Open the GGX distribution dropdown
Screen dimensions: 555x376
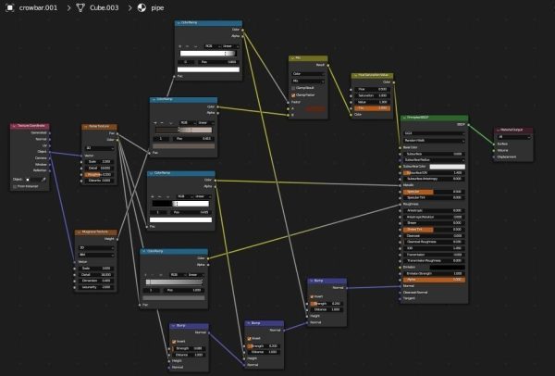click(435, 133)
